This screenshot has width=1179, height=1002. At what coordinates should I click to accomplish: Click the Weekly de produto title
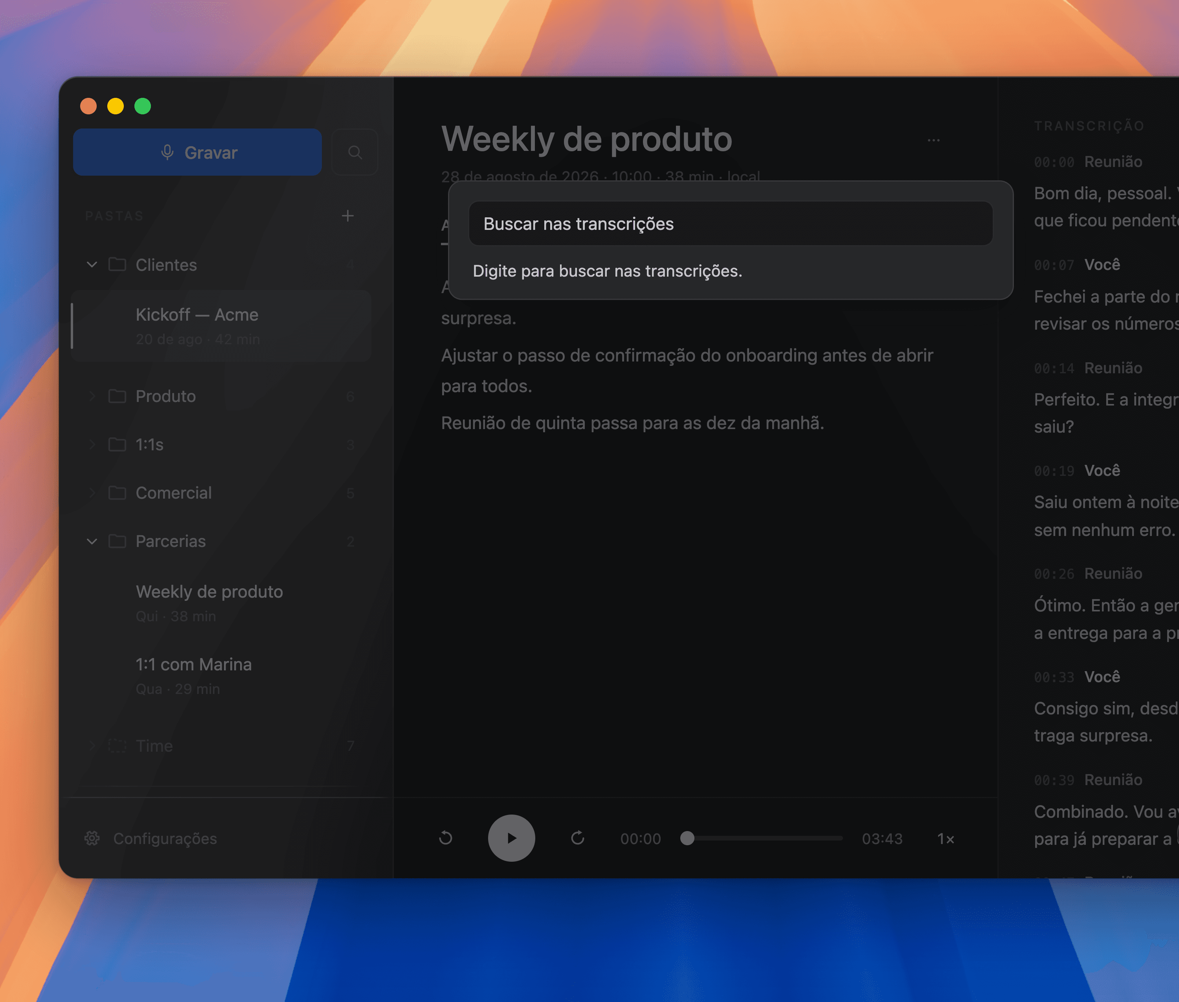click(587, 139)
